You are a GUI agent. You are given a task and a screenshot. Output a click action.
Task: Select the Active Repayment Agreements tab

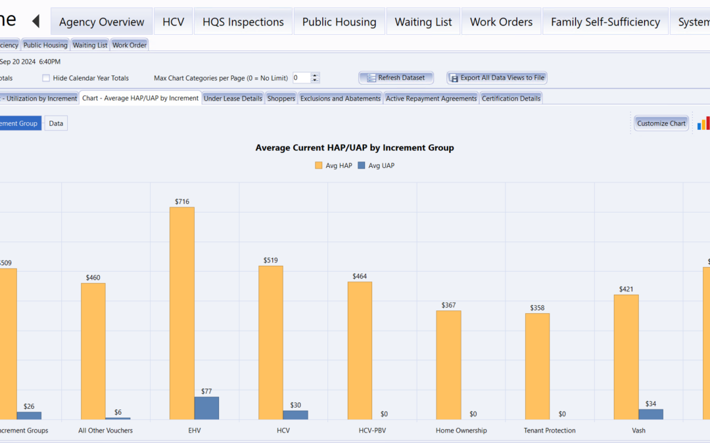431,98
